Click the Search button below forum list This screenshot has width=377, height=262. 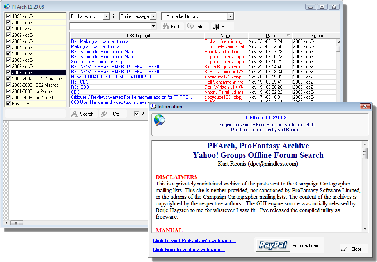coord(83,114)
